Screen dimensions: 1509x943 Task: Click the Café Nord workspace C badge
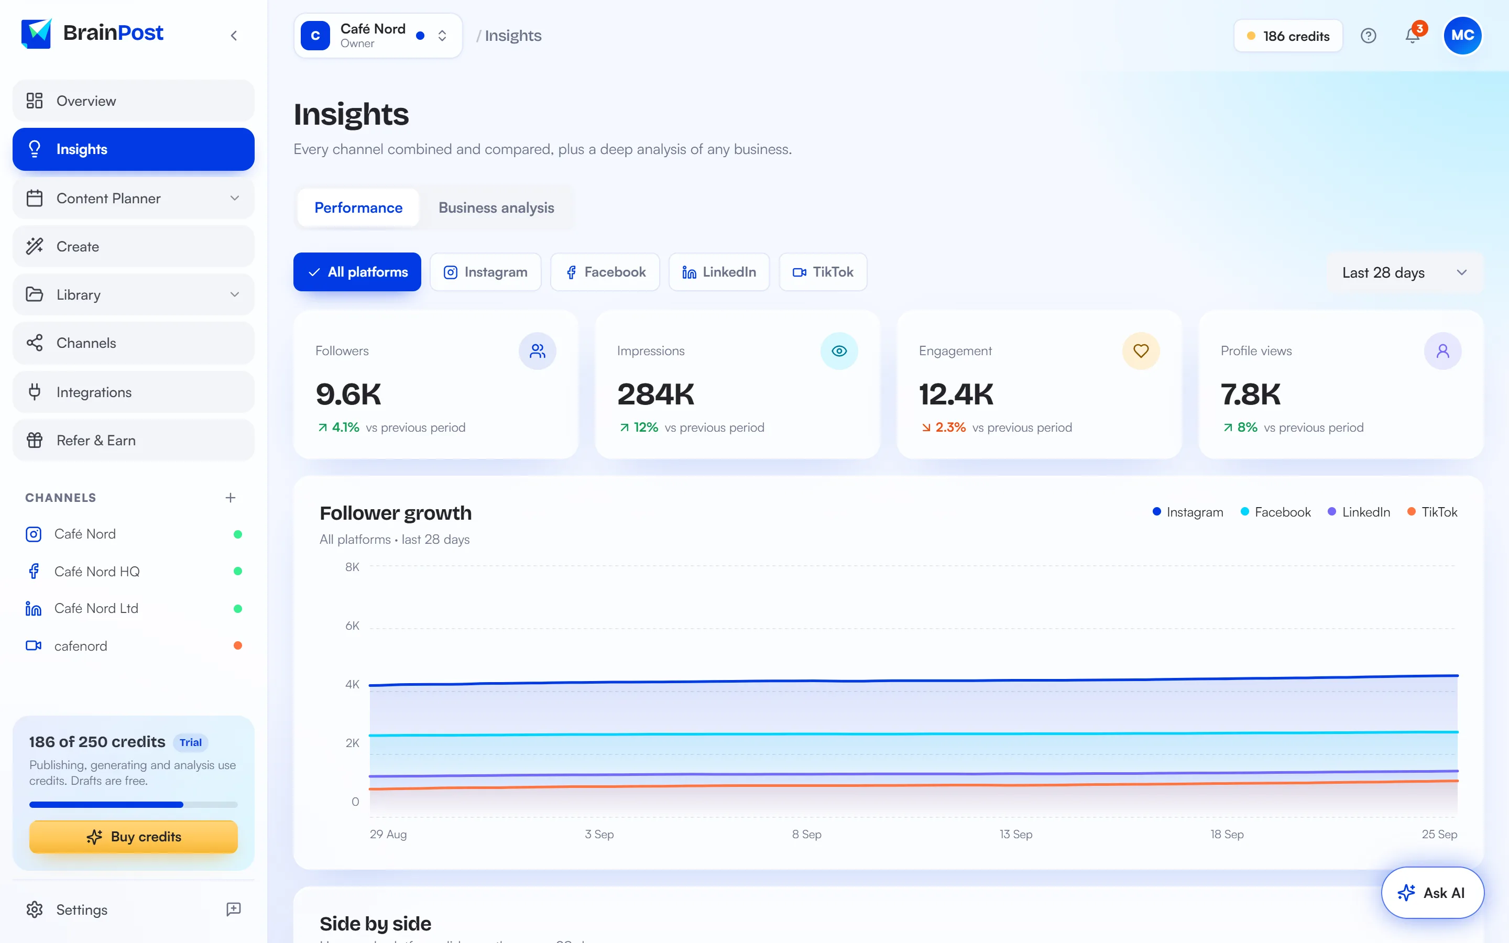click(315, 36)
